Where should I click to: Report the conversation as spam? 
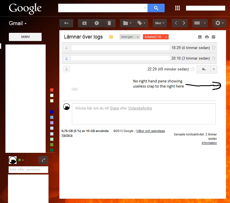tap(97, 23)
